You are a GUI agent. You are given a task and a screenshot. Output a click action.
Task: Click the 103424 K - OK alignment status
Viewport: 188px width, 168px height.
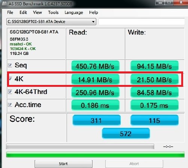23,48
